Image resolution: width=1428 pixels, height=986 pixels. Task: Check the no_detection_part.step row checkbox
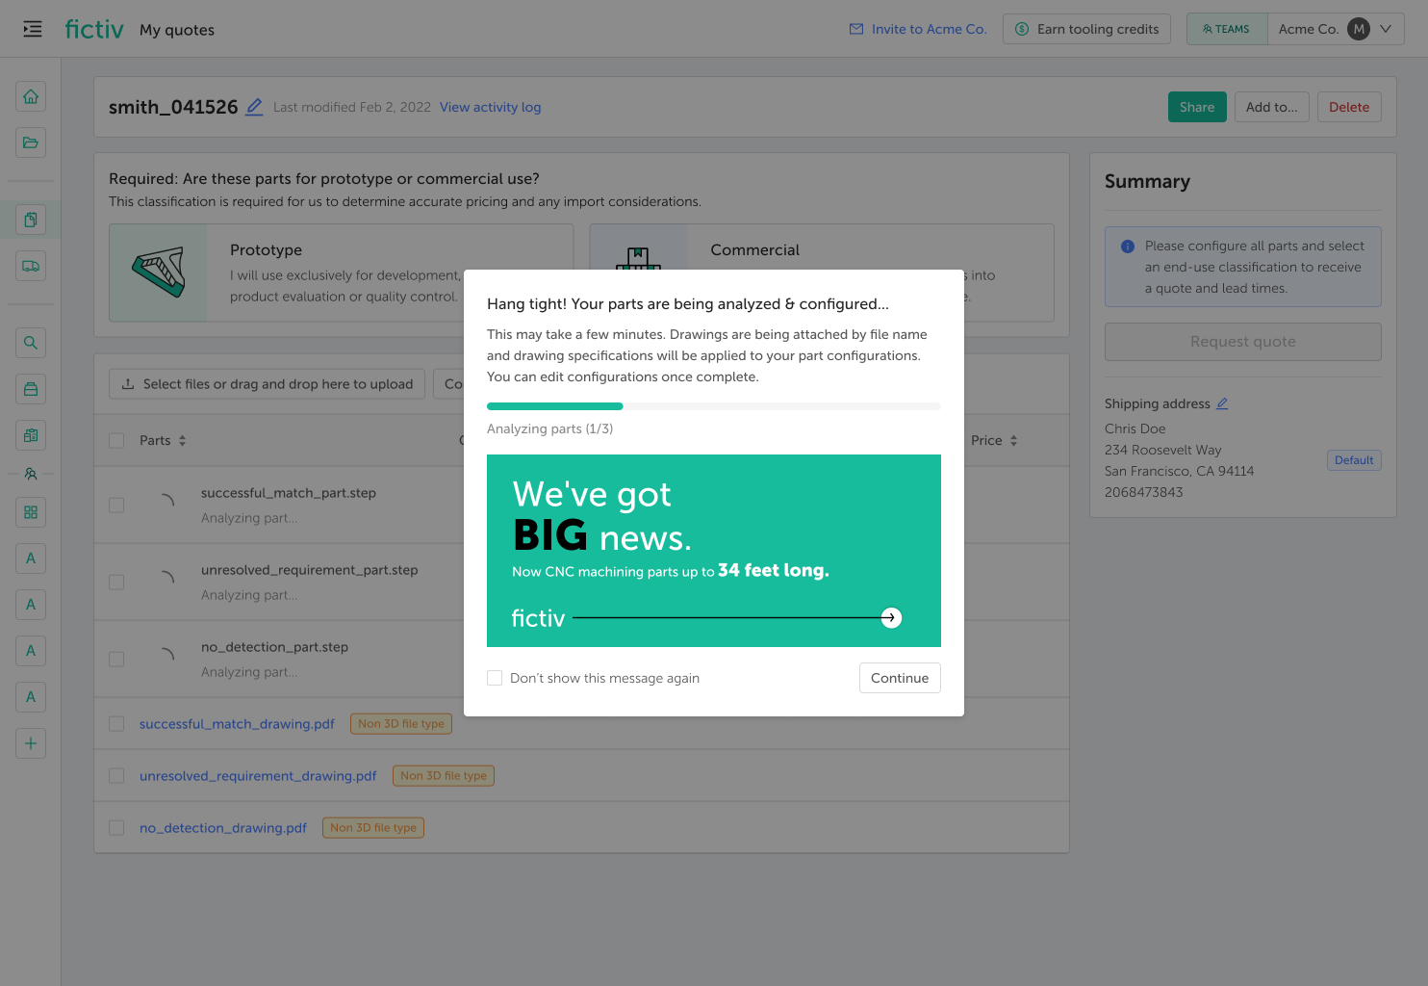[116, 659]
